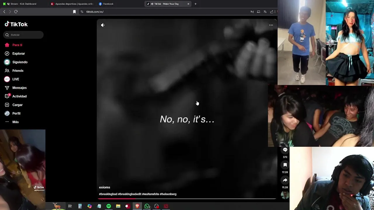The height and width of the screenshot is (210, 374).
Task: Click the browser share icon
Action: click(272, 12)
